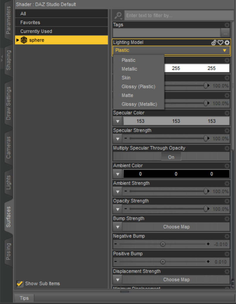Click Negative Bump plus icon
The height and width of the screenshot is (304, 236).
(x=208, y=244)
